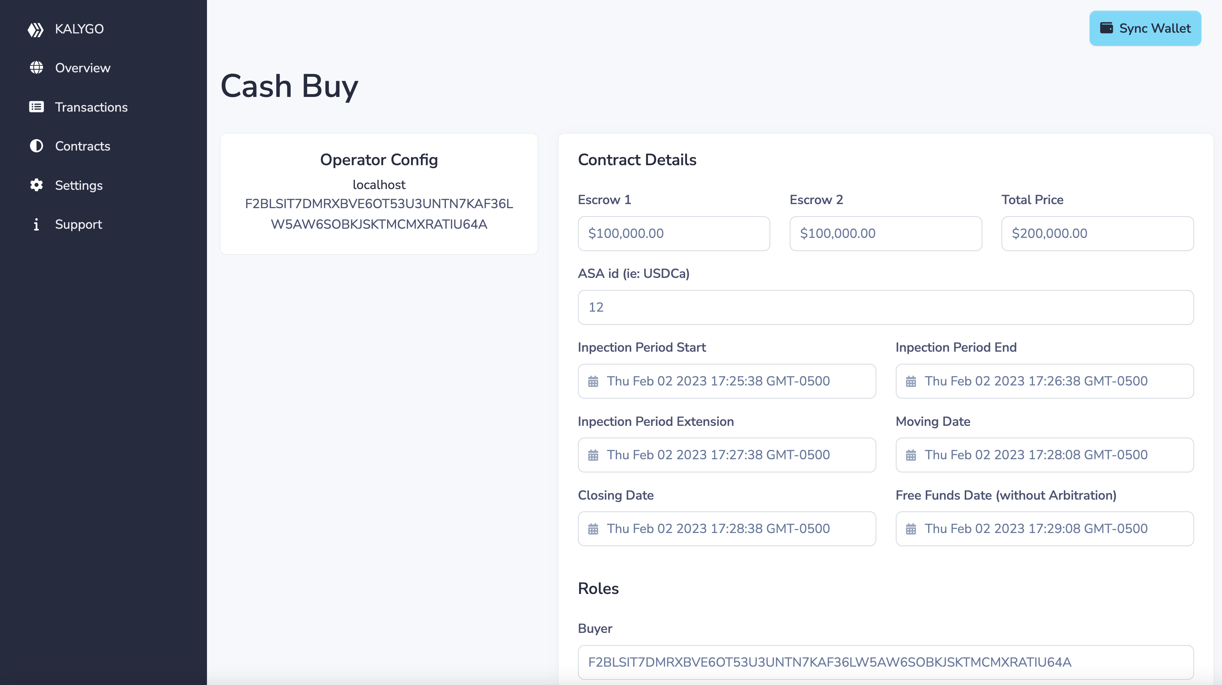This screenshot has width=1222, height=685.
Task: Go to Transactions in sidebar
Action: tap(91, 107)
